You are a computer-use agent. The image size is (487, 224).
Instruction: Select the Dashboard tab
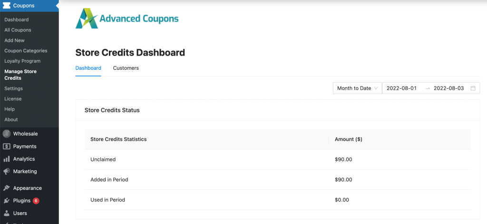point(88,68)
